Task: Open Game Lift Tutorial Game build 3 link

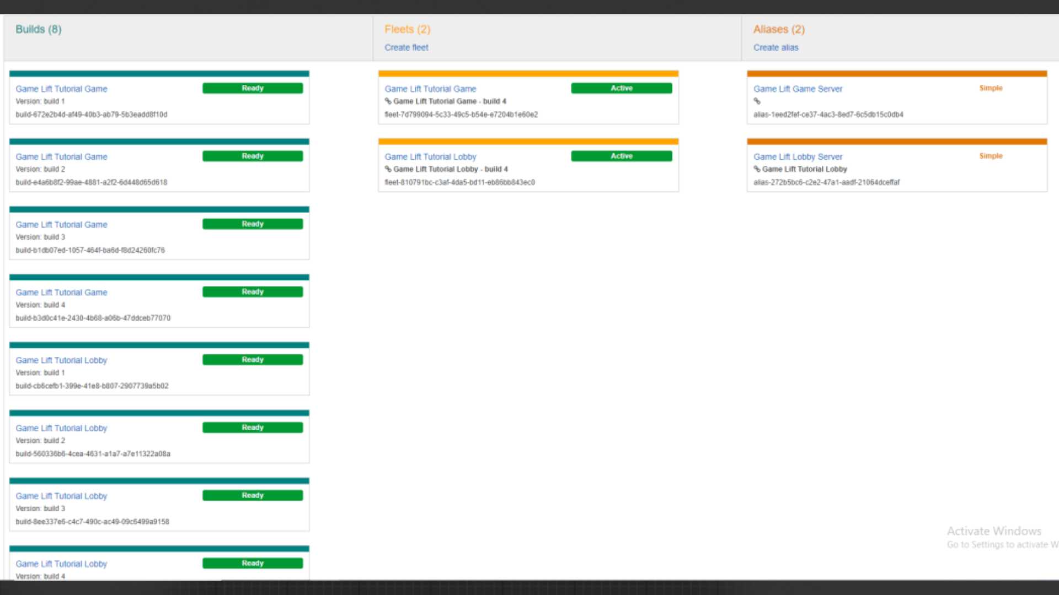Action: 61,224
